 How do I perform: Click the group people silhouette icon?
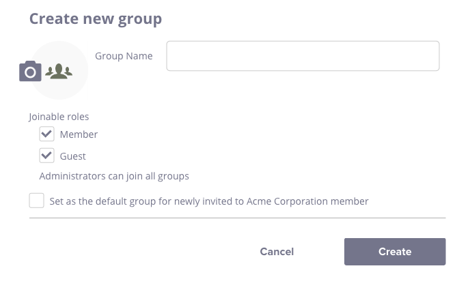click(x=59, y=71)
